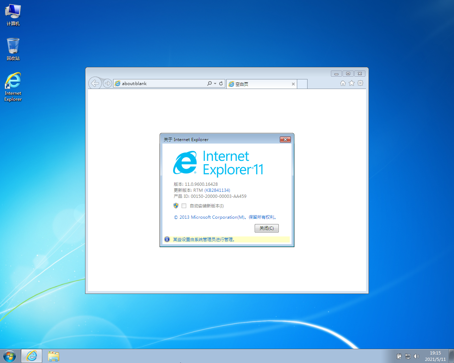Viewport: 454px width, 363px height.
Task: Refresh the page with reload icon
Action: point(221,83)
